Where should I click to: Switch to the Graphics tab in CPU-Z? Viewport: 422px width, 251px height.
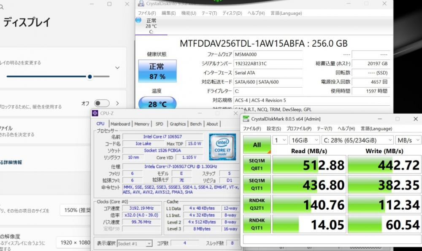coord(178,124)
